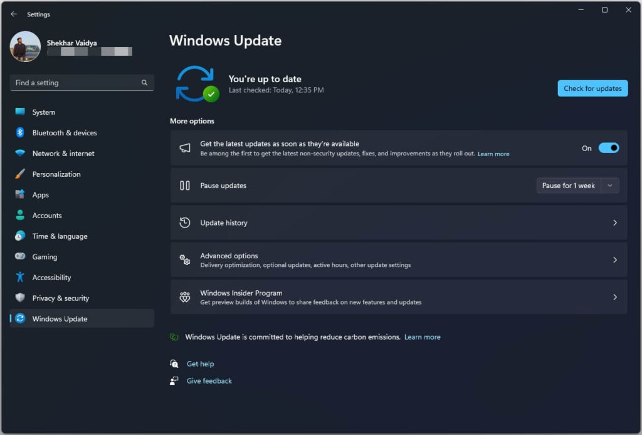Open Bluetooth & devices category
Viewport: 642px width, 435px height.
(x=82, y=133)
